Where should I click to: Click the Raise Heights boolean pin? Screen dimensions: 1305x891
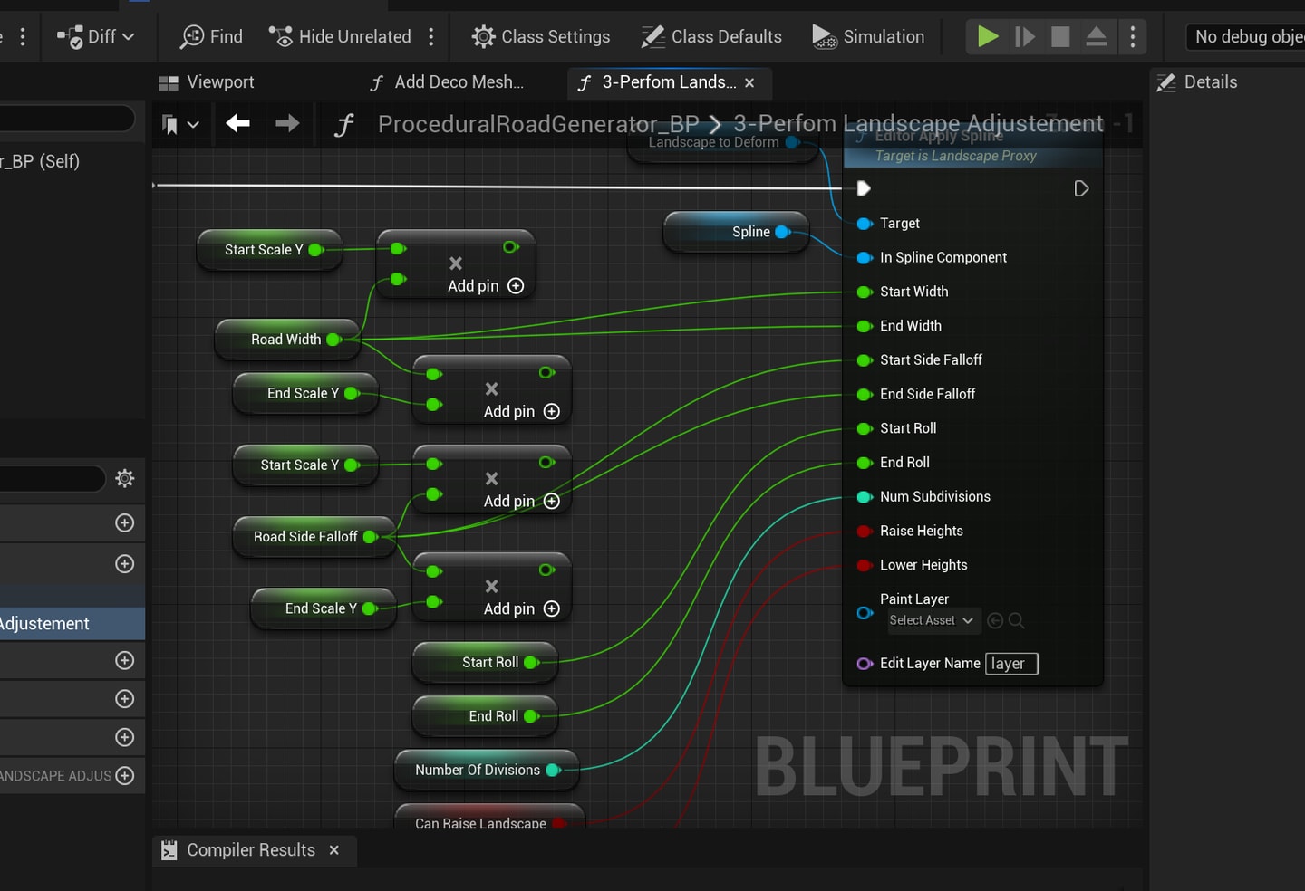[865, 532]
